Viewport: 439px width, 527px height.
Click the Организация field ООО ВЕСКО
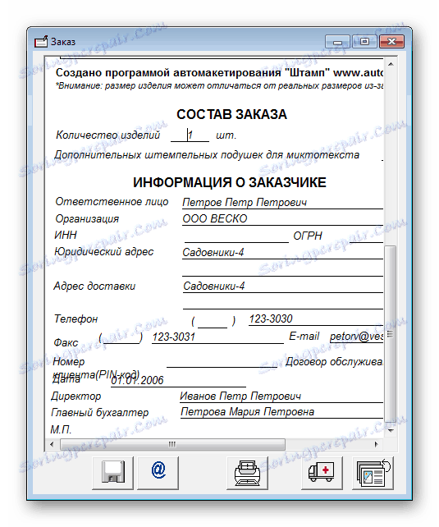click(x=282, y=218)
